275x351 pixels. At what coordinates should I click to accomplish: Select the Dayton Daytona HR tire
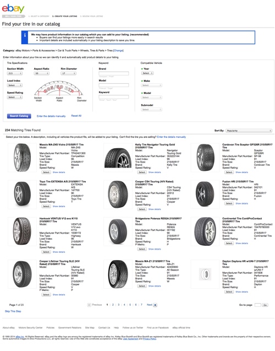pos(229,292)
